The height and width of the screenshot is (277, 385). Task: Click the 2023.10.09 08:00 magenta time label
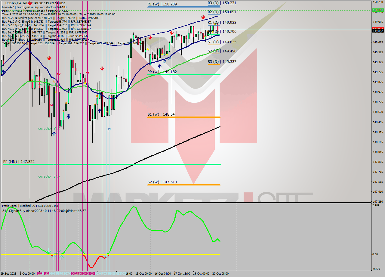tap(83, 274)
